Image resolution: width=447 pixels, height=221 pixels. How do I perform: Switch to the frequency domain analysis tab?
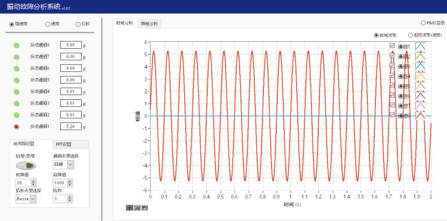click(149, 24)
